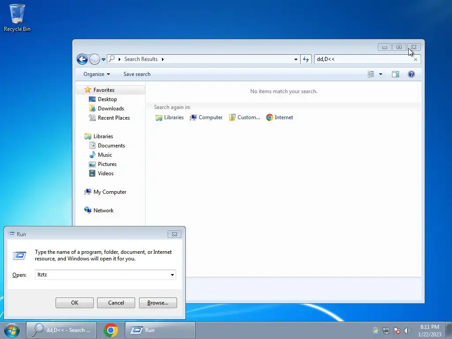Open the address bar history dropdown
This screenshot has width=452, height=339.
[296, 60]
